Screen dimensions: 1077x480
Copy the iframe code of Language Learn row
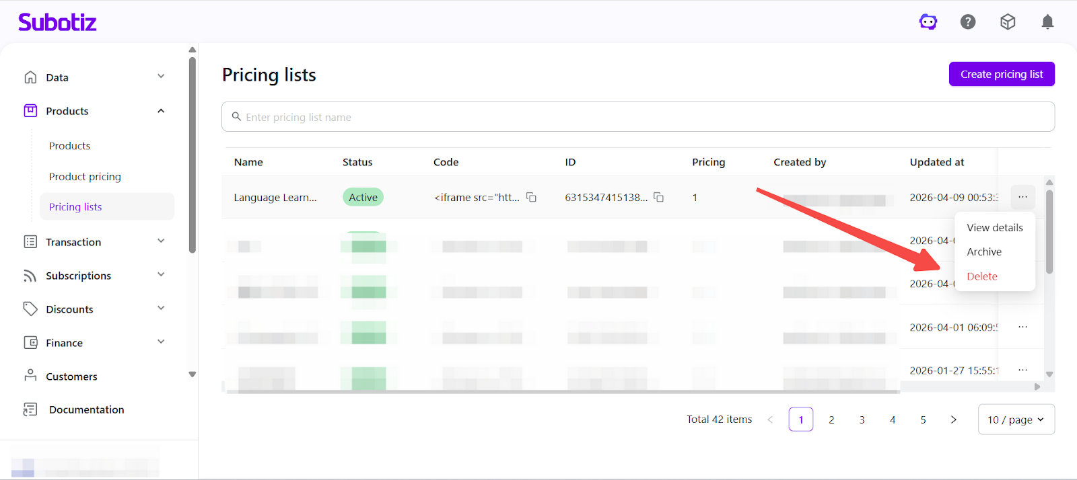[x=531, y=197]
